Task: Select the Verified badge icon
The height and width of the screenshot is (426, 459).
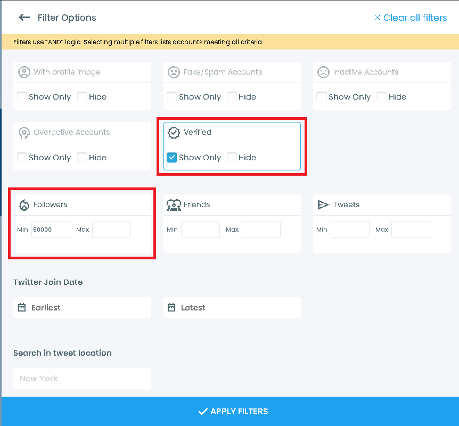Action: (174, 132)
